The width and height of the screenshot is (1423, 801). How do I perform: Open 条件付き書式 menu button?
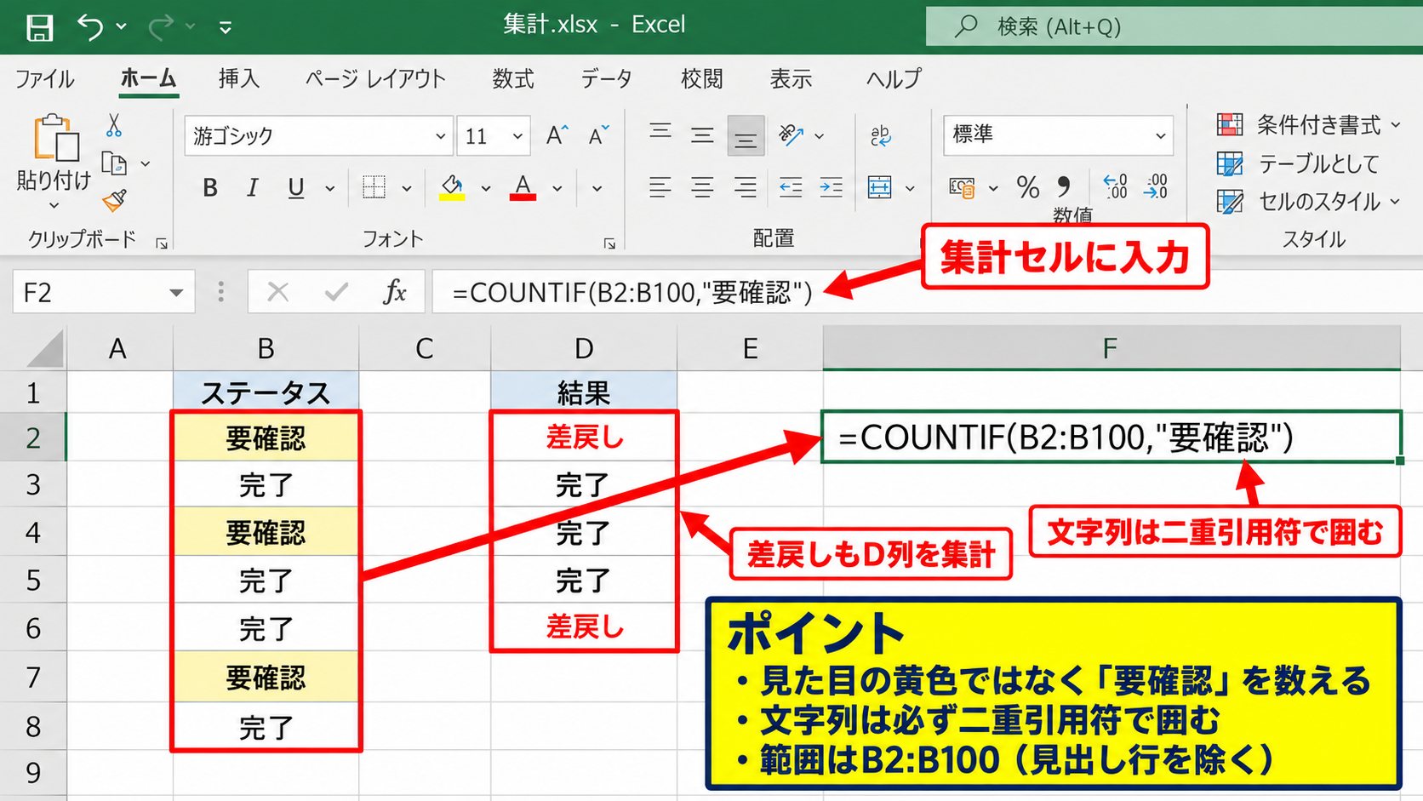1309,125
